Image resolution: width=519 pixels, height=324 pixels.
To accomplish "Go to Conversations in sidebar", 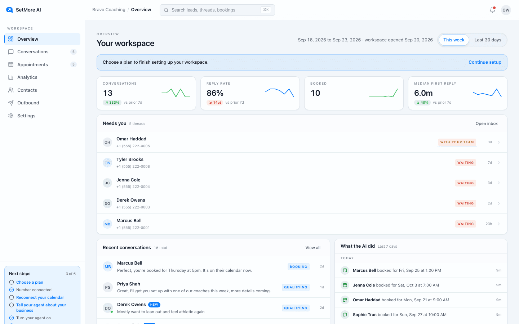I will click(x=43, y=52).
